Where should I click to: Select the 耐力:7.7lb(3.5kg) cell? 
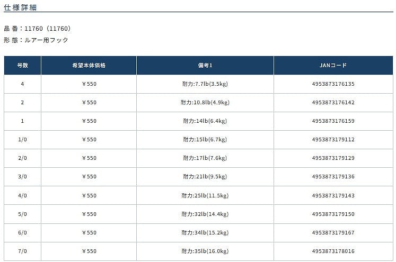point(205,84)
